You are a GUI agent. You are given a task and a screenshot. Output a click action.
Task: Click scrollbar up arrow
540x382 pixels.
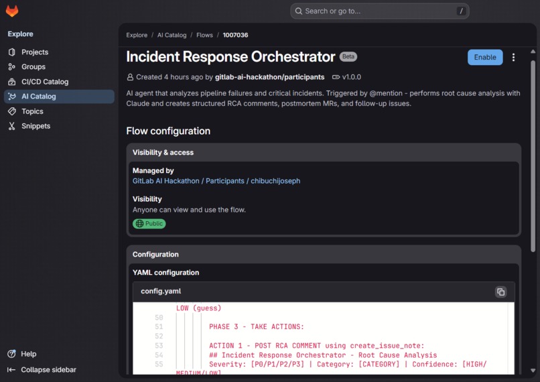[x=533, y=52]
